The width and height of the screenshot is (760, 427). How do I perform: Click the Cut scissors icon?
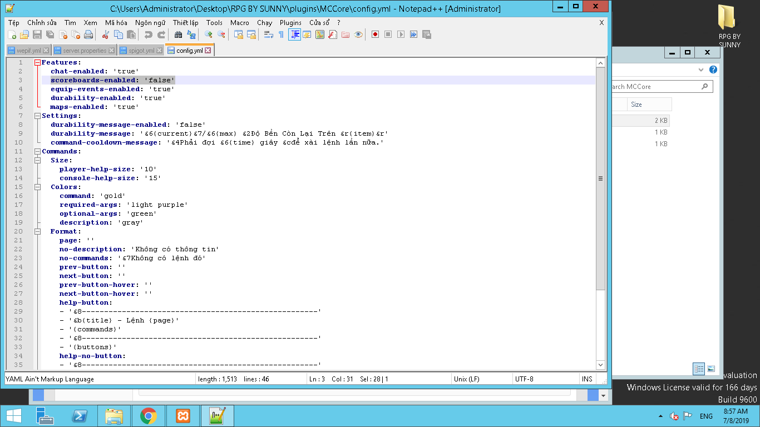[105, 34]
